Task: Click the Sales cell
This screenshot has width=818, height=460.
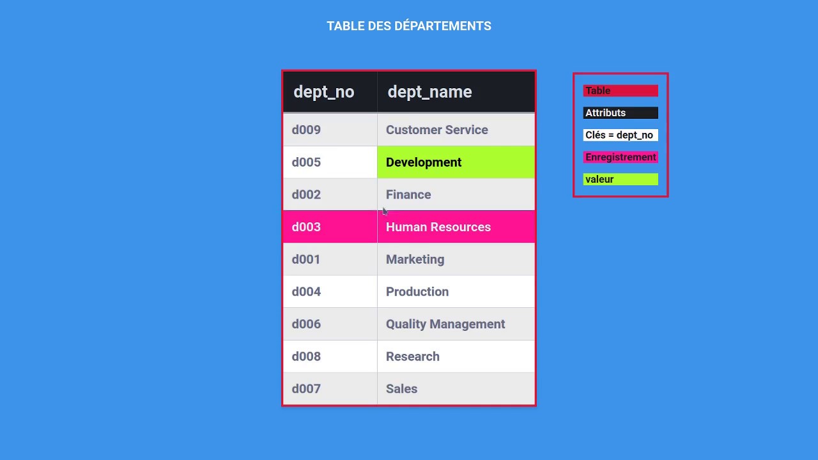Action: [x=456, y=388]
